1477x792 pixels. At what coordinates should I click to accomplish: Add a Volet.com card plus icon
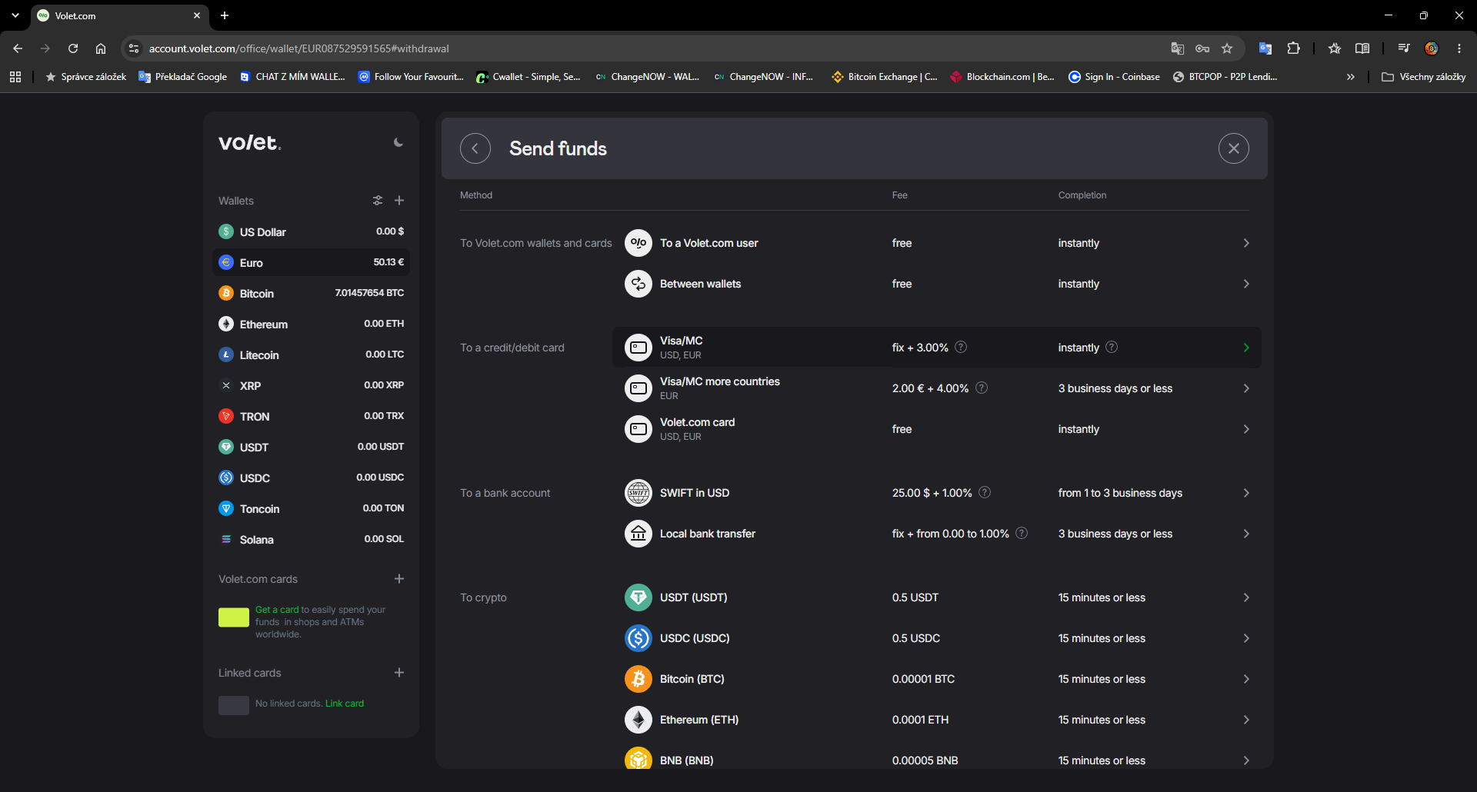[399, 579]
